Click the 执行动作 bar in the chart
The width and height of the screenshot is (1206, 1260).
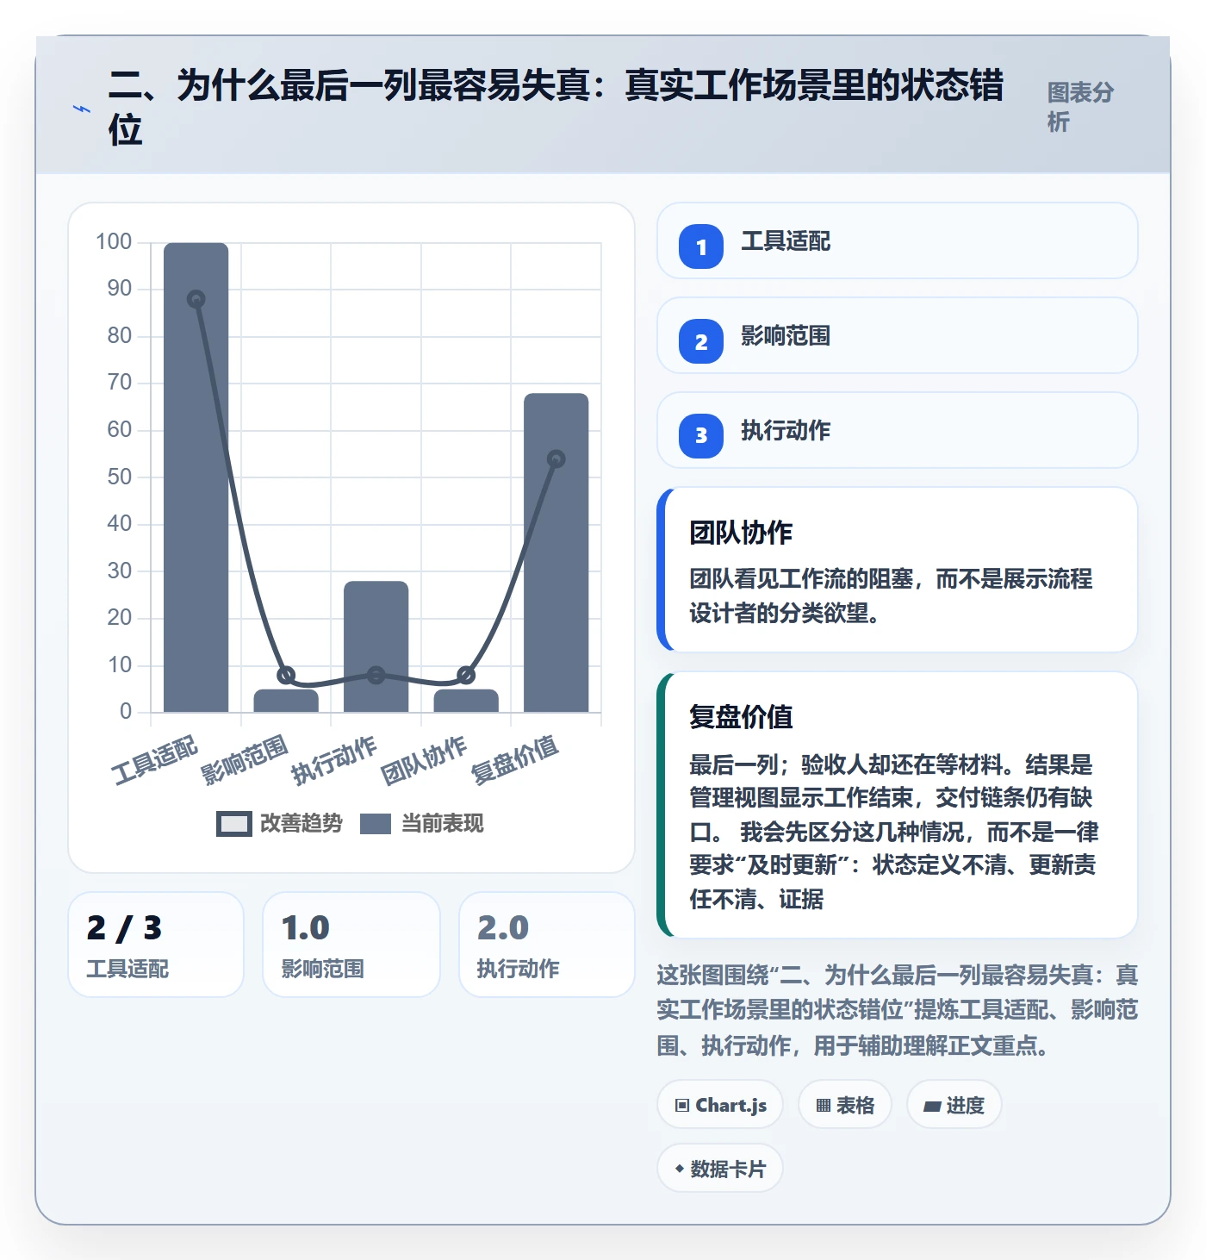point(376,646)
